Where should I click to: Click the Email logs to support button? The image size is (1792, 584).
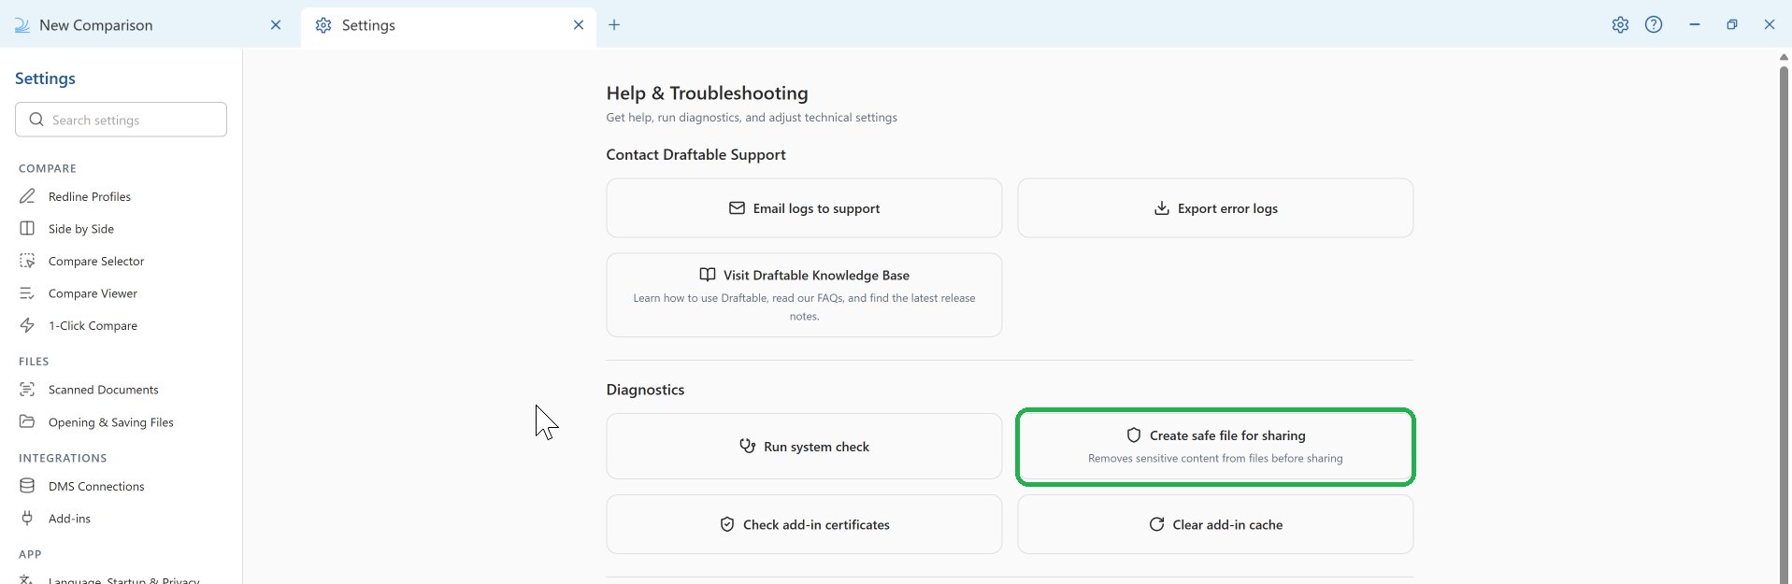pos(804,208)
